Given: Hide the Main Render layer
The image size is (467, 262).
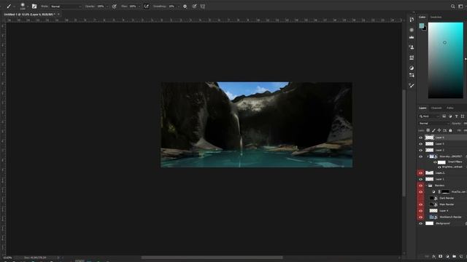Looking at the screenshot, I should pos(420,205).
